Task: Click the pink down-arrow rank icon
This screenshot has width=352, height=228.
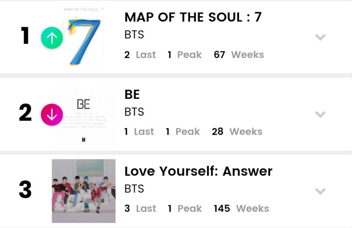Action: (x=52, y=114)
